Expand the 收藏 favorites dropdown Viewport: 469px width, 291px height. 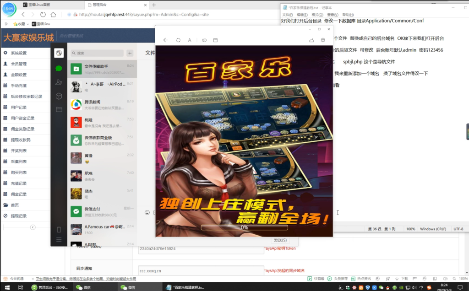point(28,24)
